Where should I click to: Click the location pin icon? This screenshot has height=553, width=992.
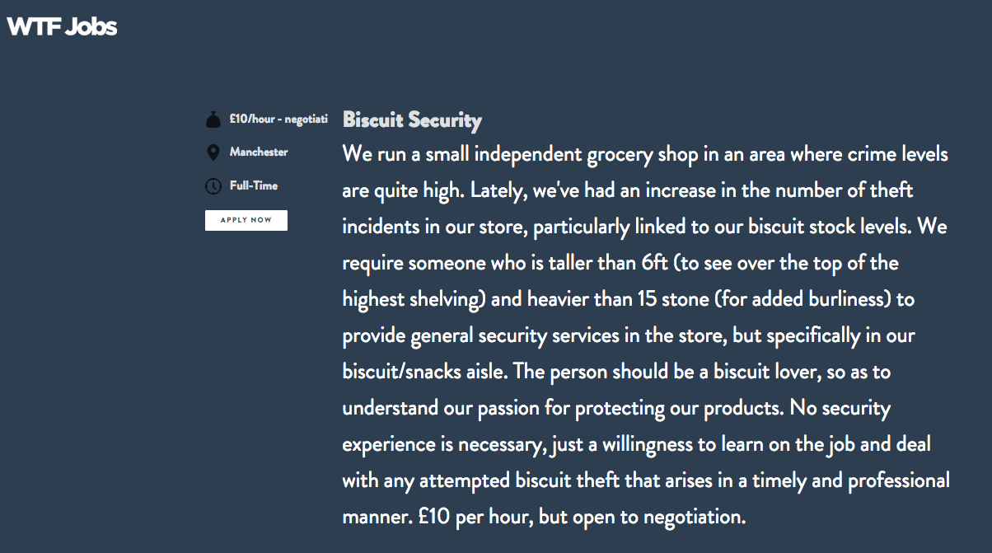point(213,152)
